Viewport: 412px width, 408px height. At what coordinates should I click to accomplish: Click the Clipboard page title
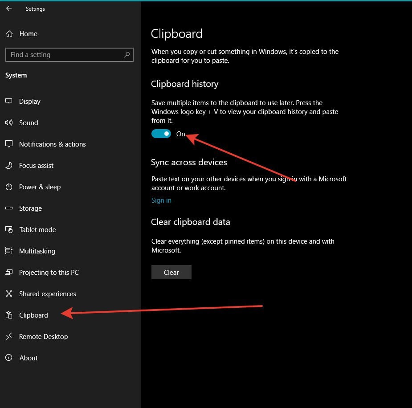point(176,34)
